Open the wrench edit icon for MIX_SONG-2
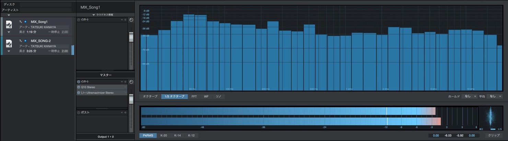This screenshot has height=141, width=508. pos(21,41)
